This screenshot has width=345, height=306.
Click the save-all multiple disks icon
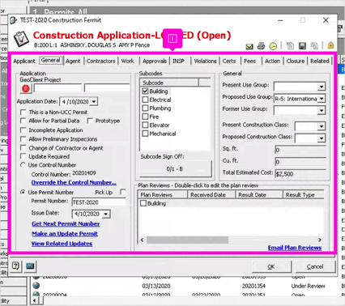314,46
